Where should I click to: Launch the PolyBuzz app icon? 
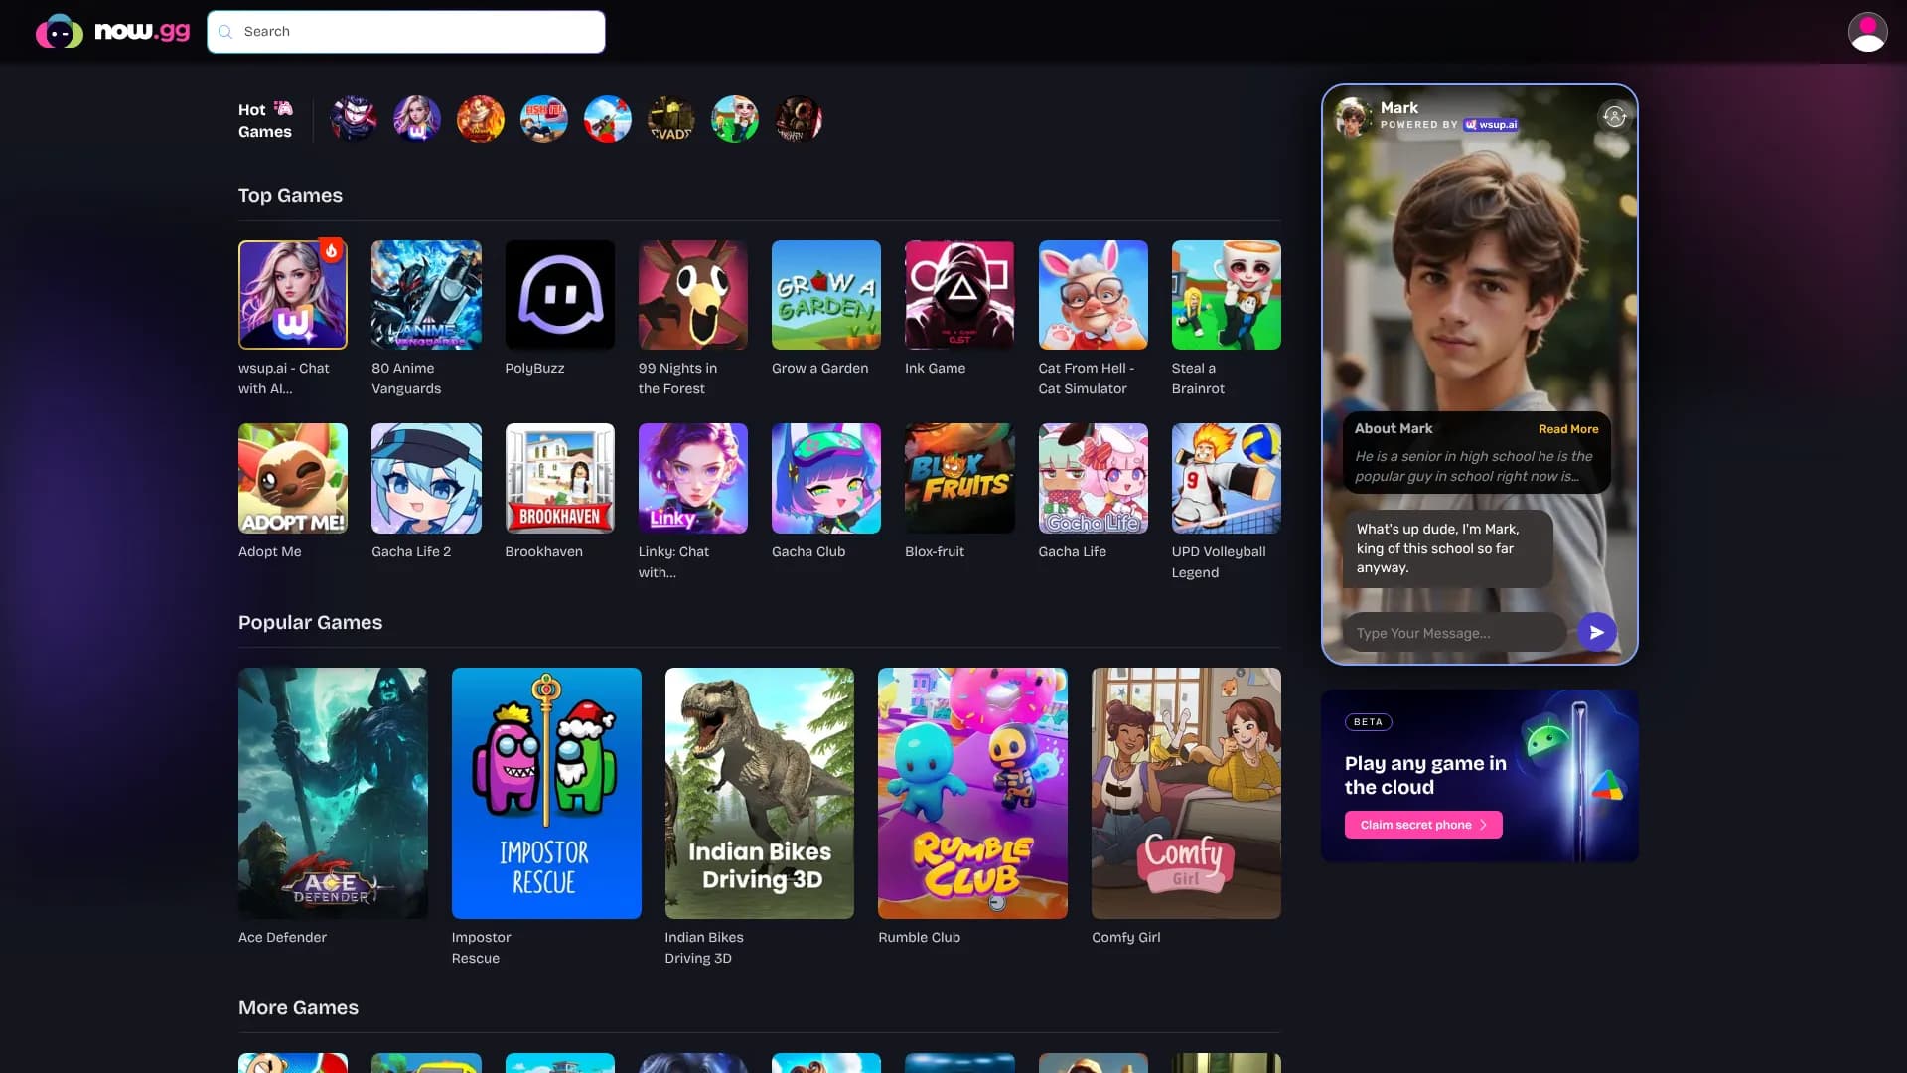point(560,295)
